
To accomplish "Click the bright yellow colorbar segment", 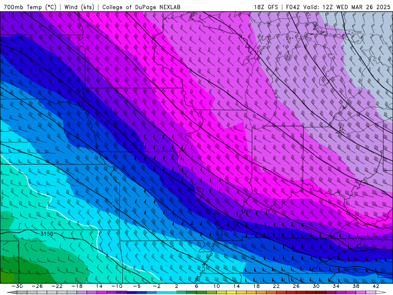I will [231, 293].
